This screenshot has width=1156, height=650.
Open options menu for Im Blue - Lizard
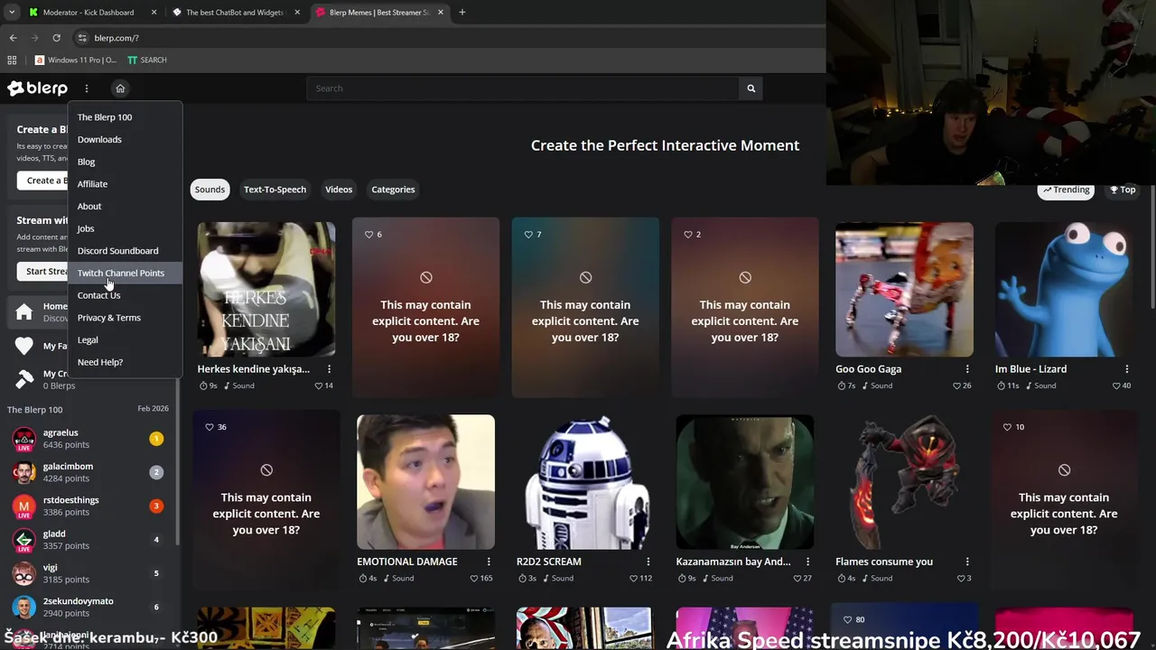(x=1126, y=369)
